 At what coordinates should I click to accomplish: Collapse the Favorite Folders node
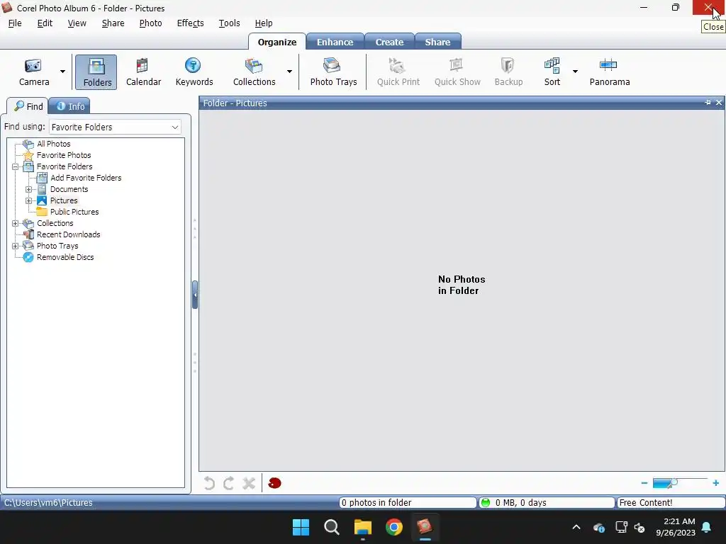[x=16, y=166]
